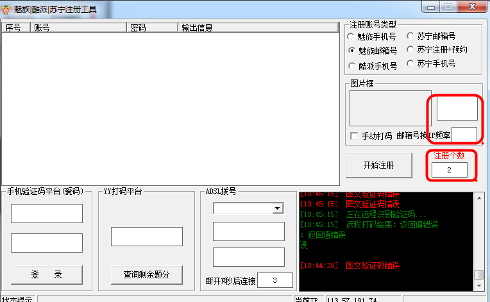Click first text field below ADSL dropdown
The image size is (490, 302).
[249, 231]
